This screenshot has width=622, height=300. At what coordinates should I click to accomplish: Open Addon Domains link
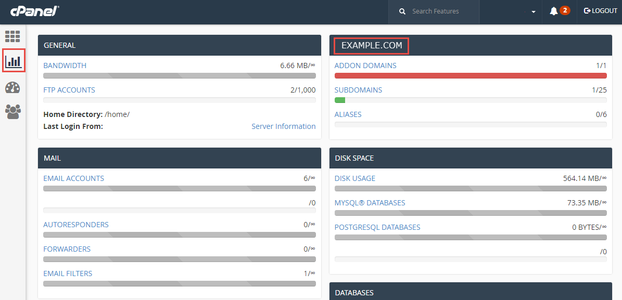pos(365,66)
